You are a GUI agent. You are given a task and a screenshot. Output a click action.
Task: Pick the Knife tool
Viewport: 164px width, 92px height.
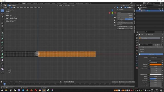(2, 51)
